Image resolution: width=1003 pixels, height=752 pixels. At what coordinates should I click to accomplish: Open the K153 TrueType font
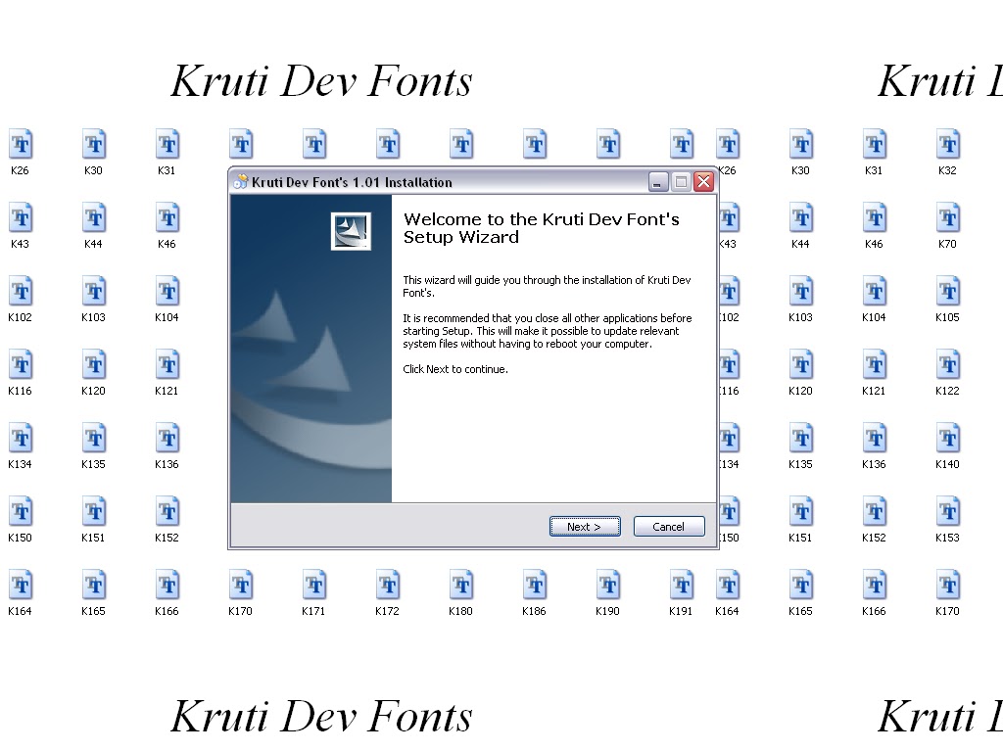946,512
